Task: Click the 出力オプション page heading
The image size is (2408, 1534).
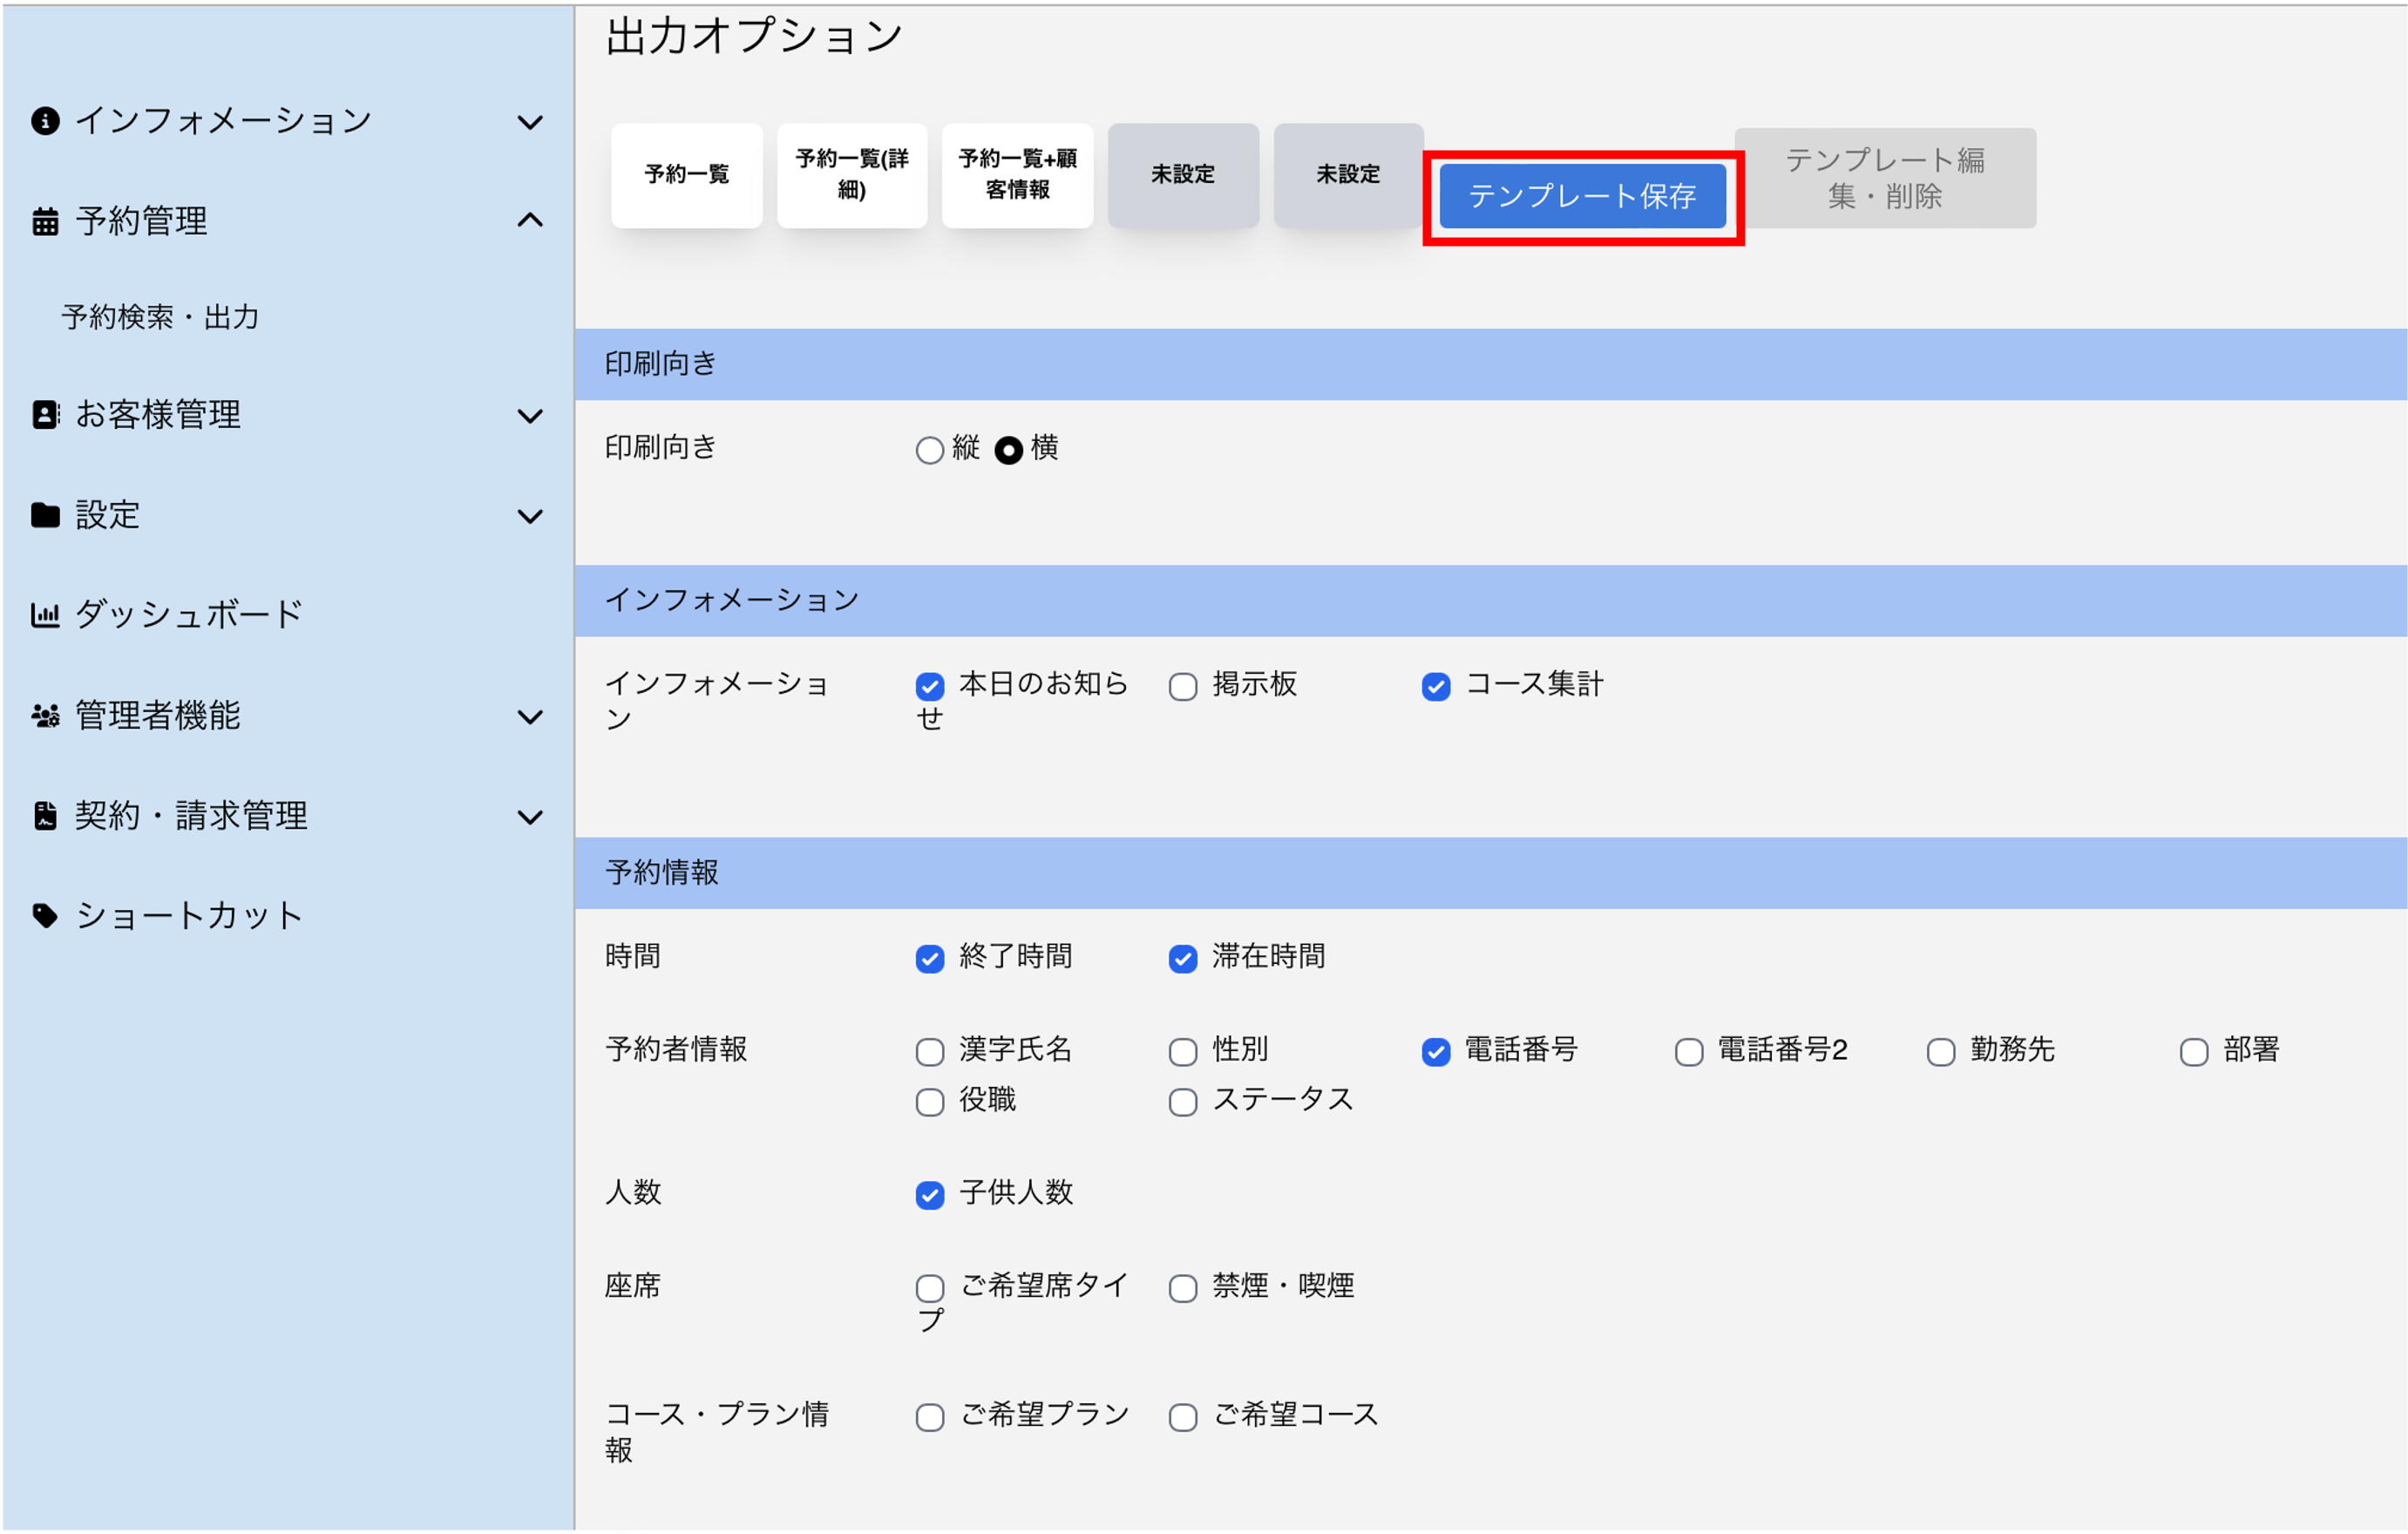Action: pos(754,36)
